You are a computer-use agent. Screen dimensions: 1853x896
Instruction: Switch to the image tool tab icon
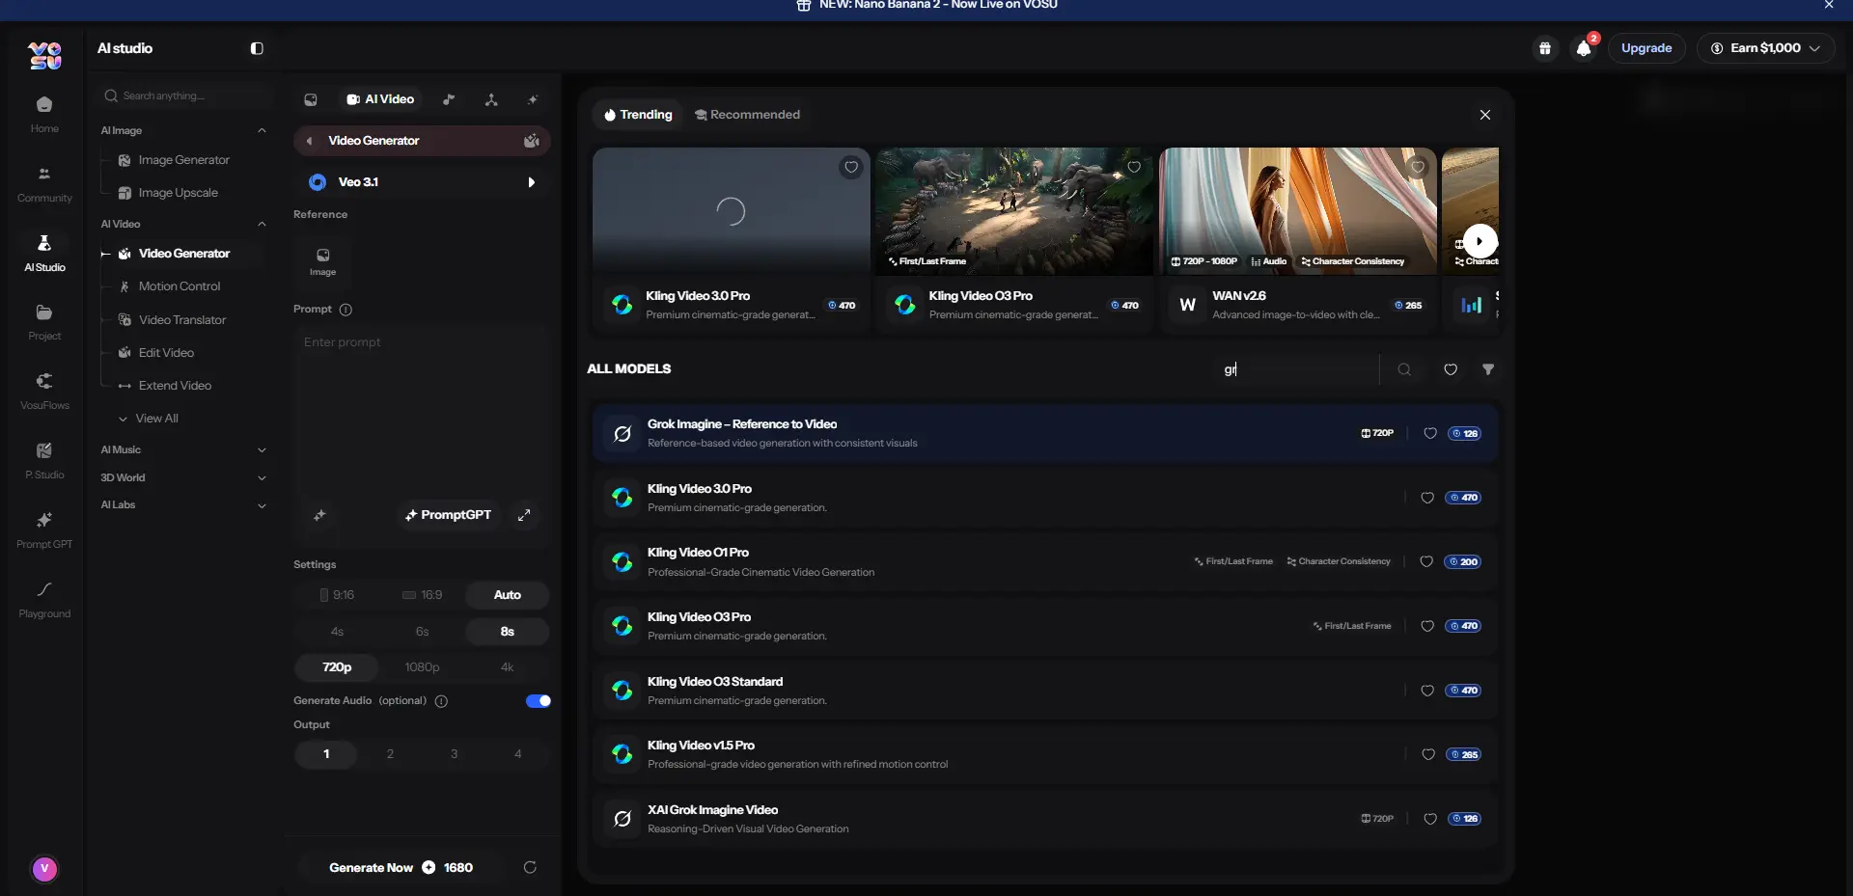point(311,99)
